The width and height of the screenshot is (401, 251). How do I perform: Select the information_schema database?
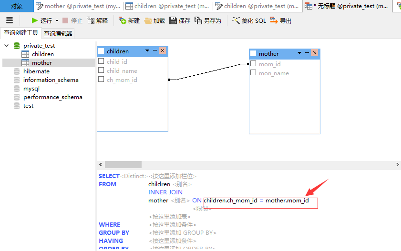(51, 80)
